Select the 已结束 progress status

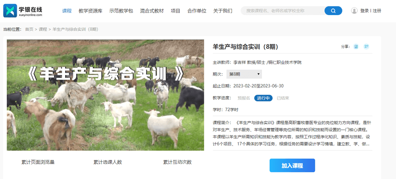283,98
